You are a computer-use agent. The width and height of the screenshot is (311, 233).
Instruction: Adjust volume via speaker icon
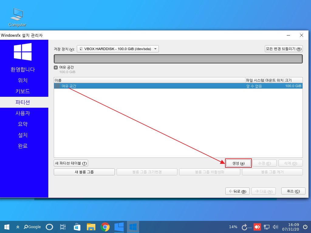click(x=275, y=227)
